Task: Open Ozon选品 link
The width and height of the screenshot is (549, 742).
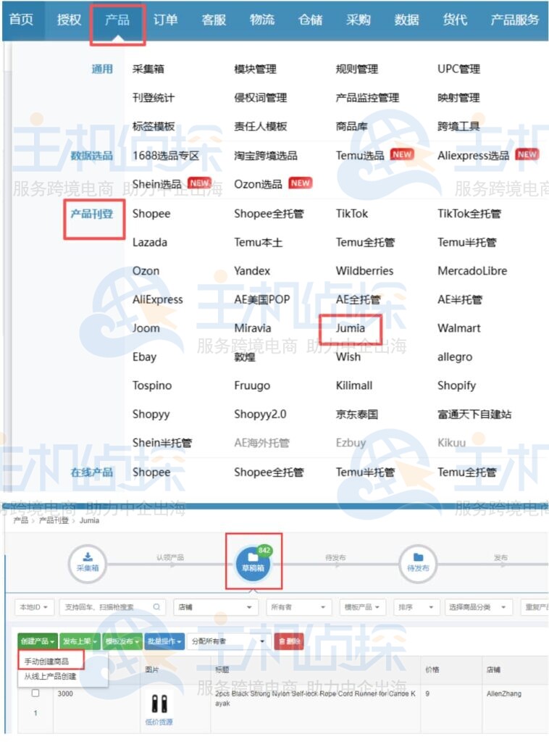Action: [258, 184]
